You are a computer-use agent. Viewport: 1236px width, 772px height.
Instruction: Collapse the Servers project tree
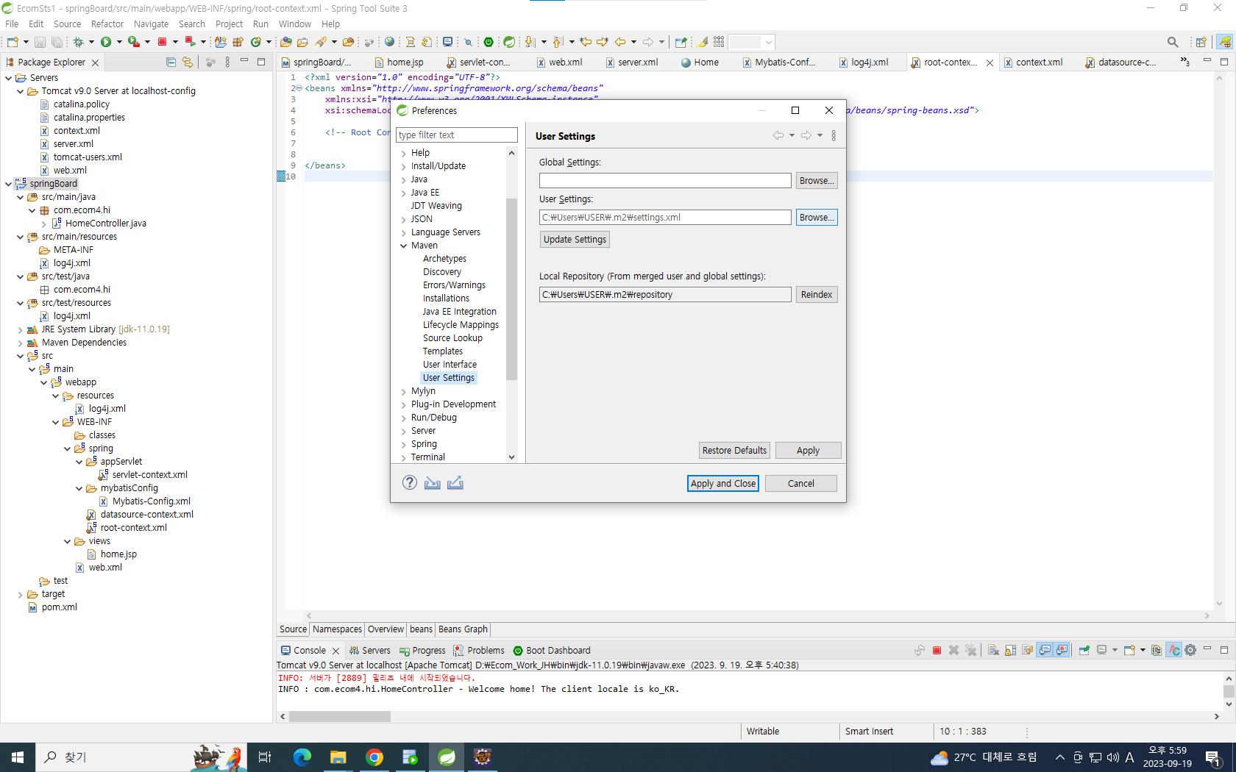click(x=8, y=78)
